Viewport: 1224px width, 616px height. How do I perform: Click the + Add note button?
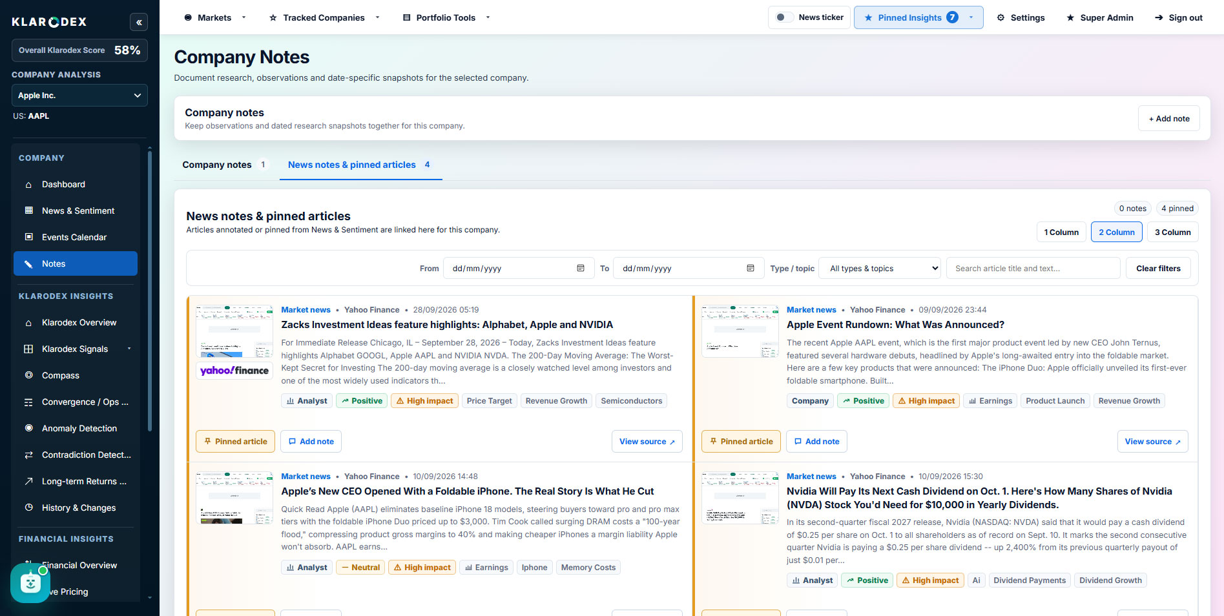click(x=1169, y=119)
